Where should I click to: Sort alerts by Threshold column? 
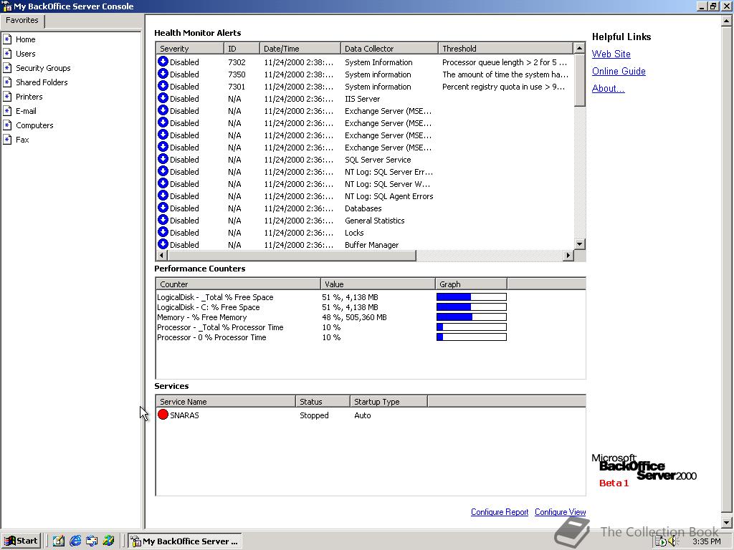[505, 49]
